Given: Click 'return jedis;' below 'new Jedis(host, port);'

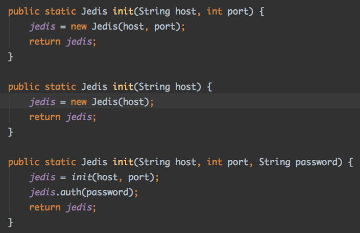Looking at the screenshot, I should 63,42.
